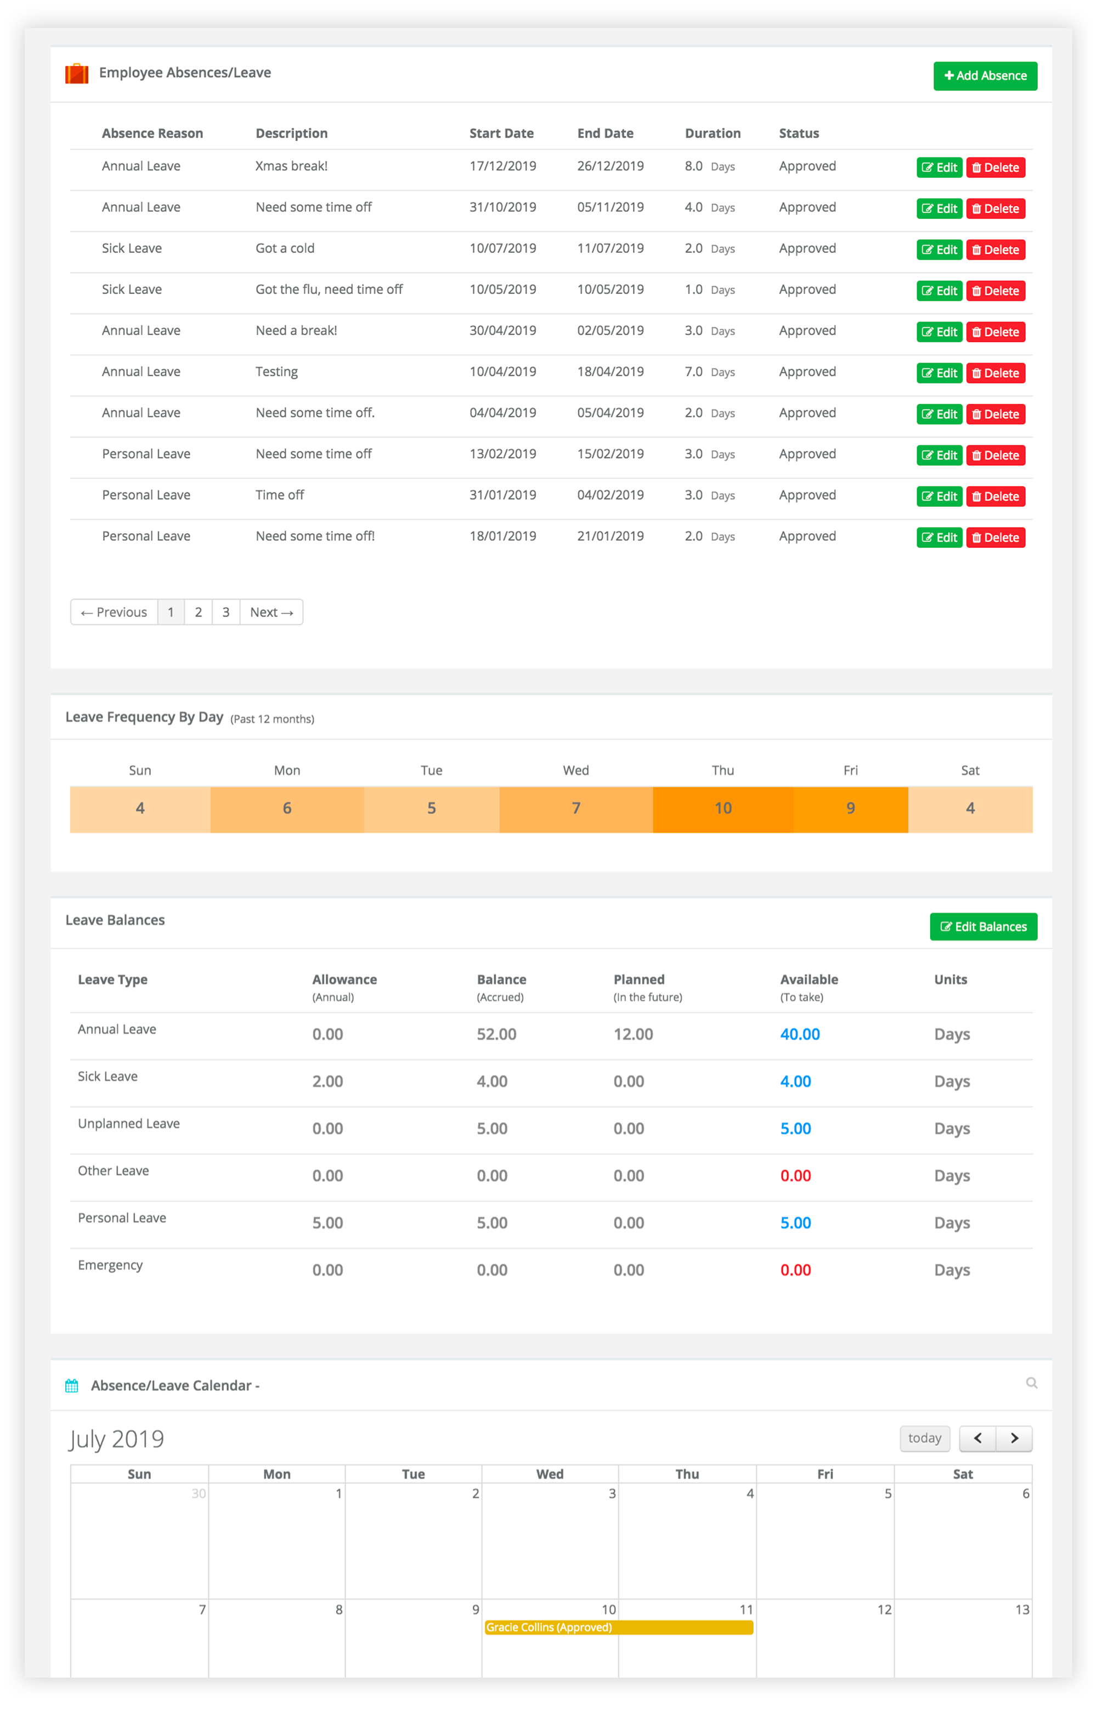Open Edit Balances for leave types
The height and width of the screenshot is (1710, 1097).
pyautogui.click(x=983, y=927)
